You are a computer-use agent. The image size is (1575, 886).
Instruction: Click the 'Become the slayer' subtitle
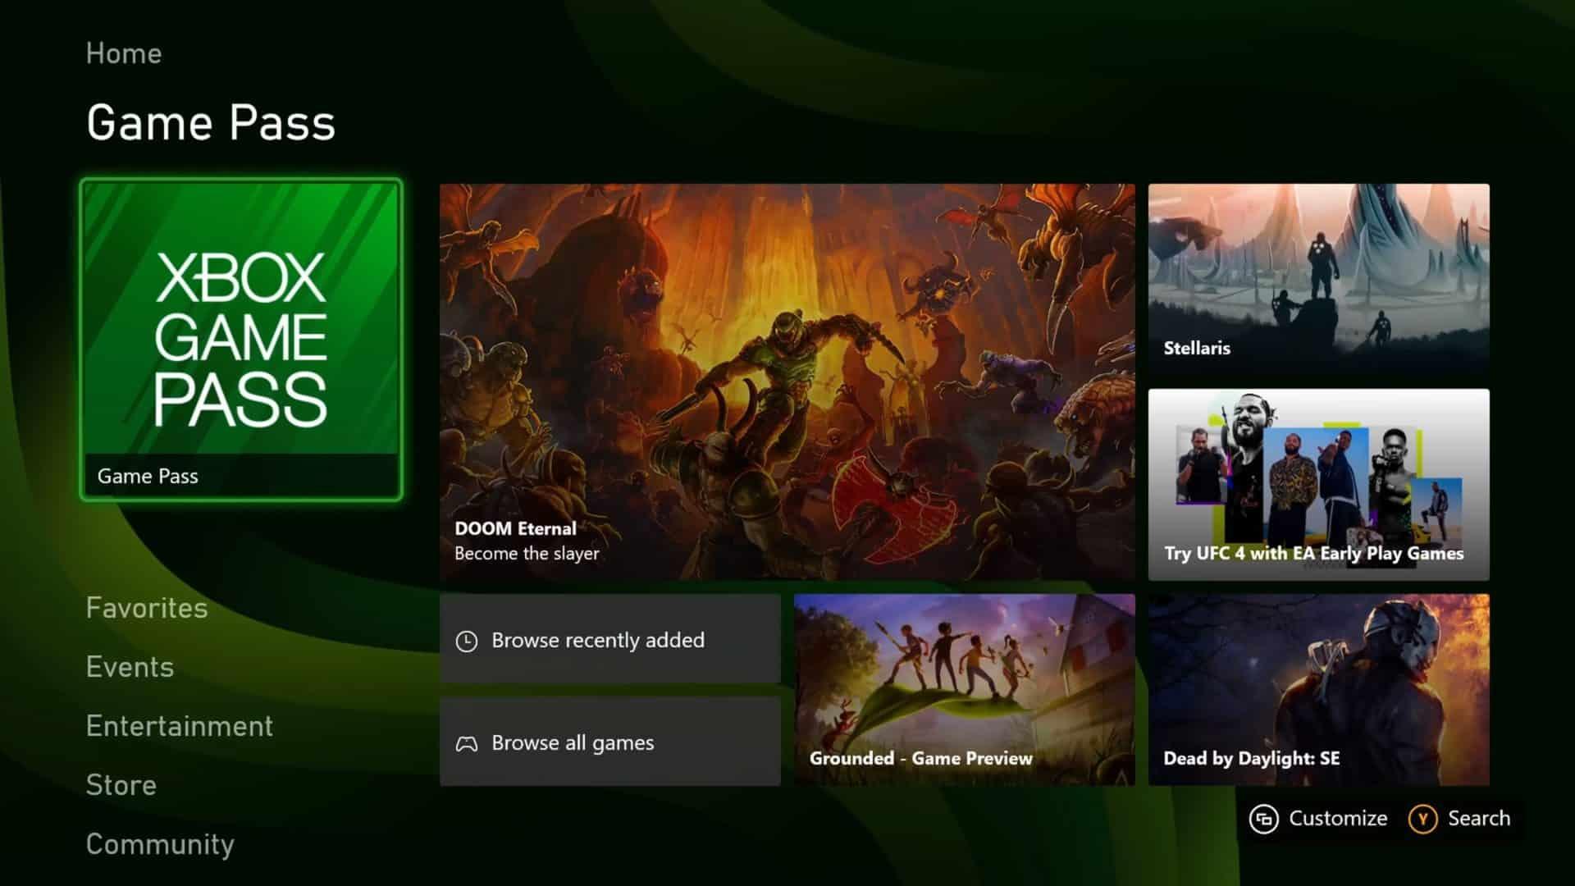527,554
